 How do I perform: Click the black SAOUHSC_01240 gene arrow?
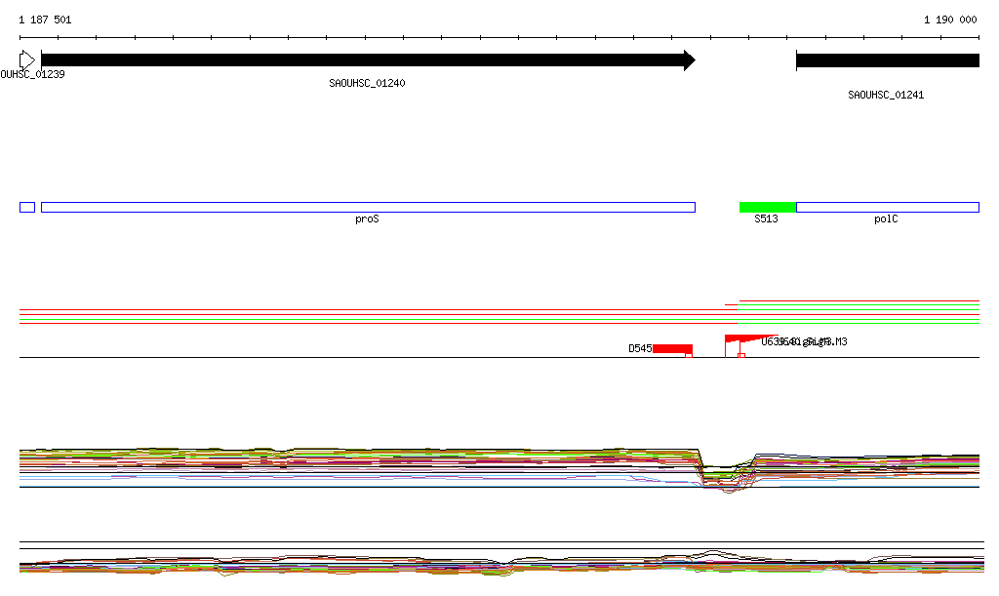pyautogui.click(x=368, y=60)
